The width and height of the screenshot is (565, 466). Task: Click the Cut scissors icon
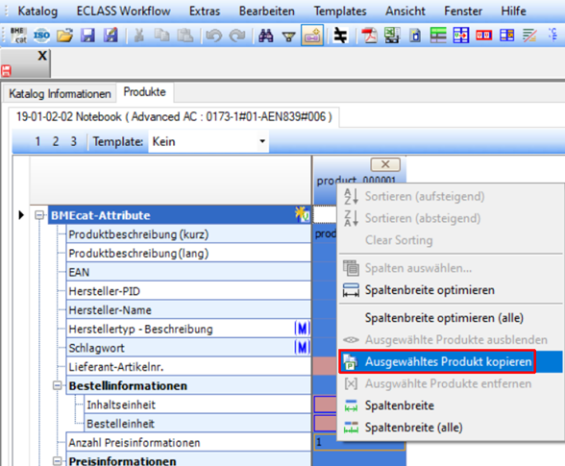click(x=139, y=36)
